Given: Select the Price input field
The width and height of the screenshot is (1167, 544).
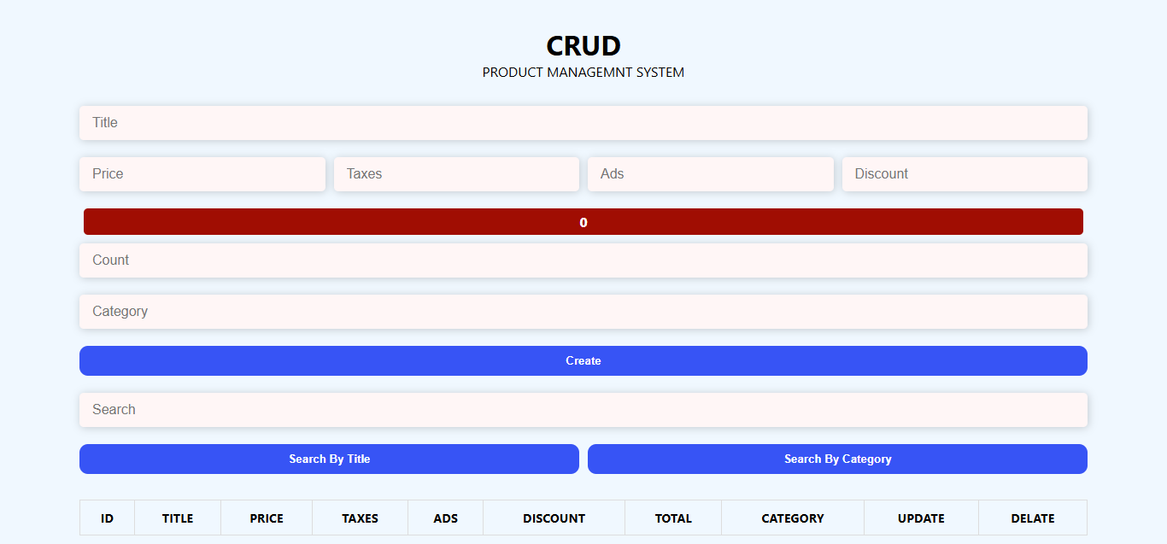Looking at the screenshot, I should 202,173.
